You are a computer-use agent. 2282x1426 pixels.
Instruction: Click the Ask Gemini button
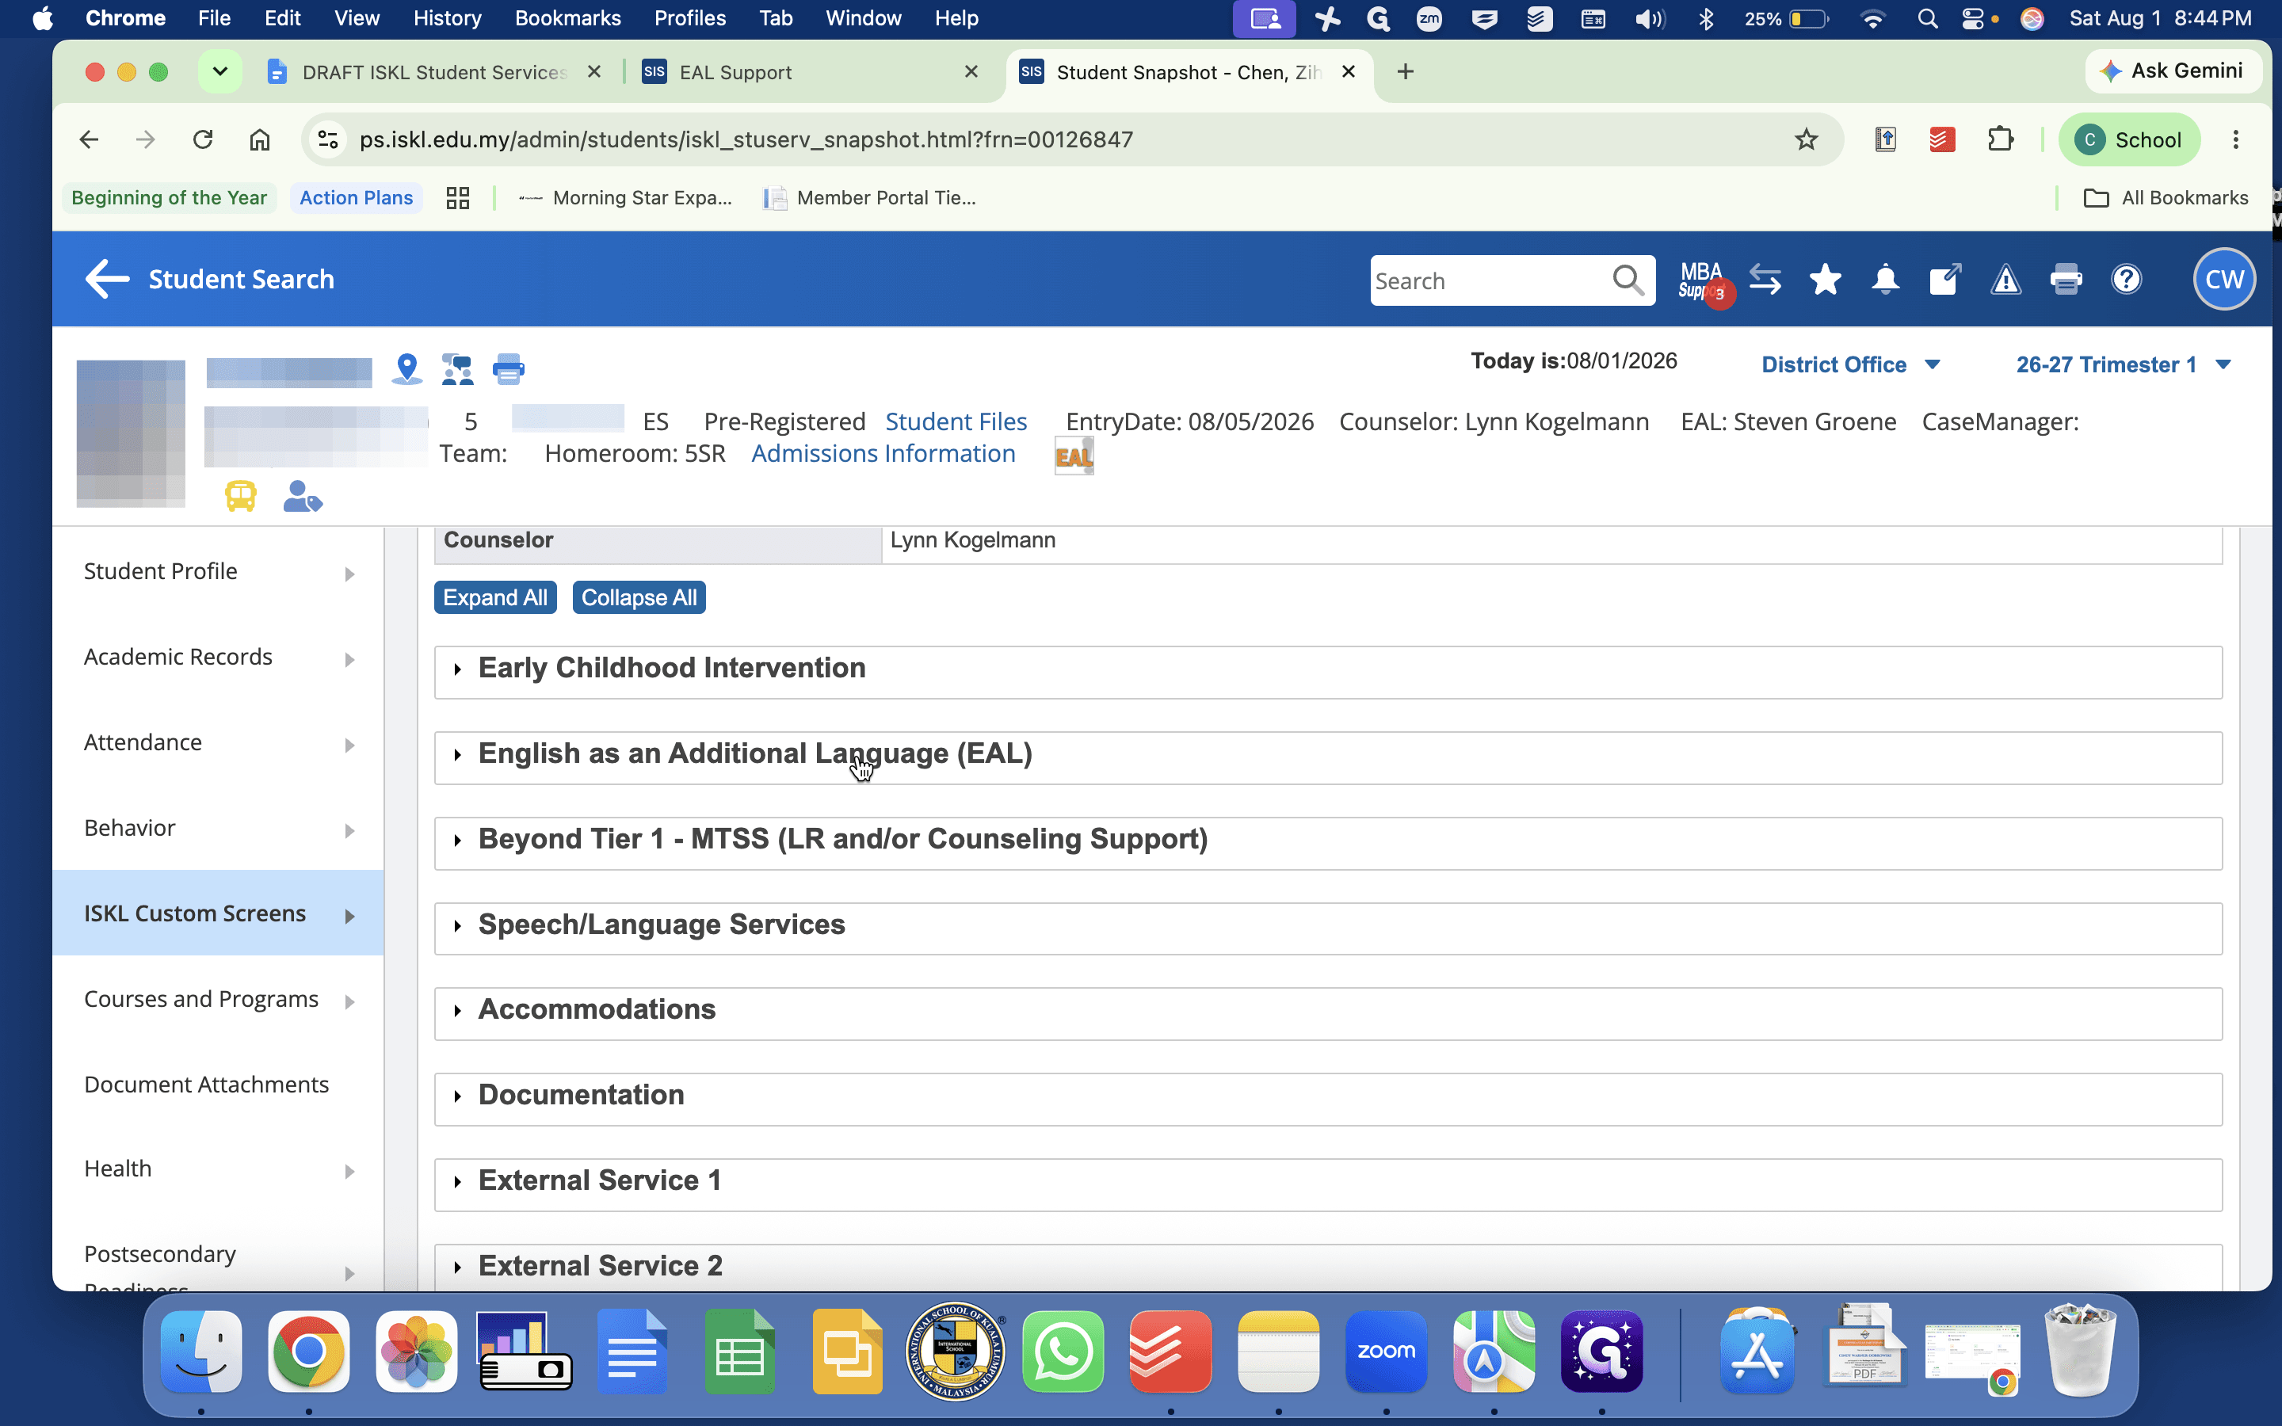pos(2173,71)
